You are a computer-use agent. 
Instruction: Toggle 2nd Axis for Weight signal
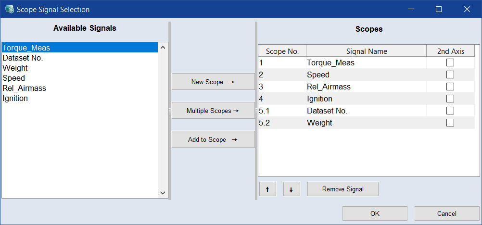point(450,123)
